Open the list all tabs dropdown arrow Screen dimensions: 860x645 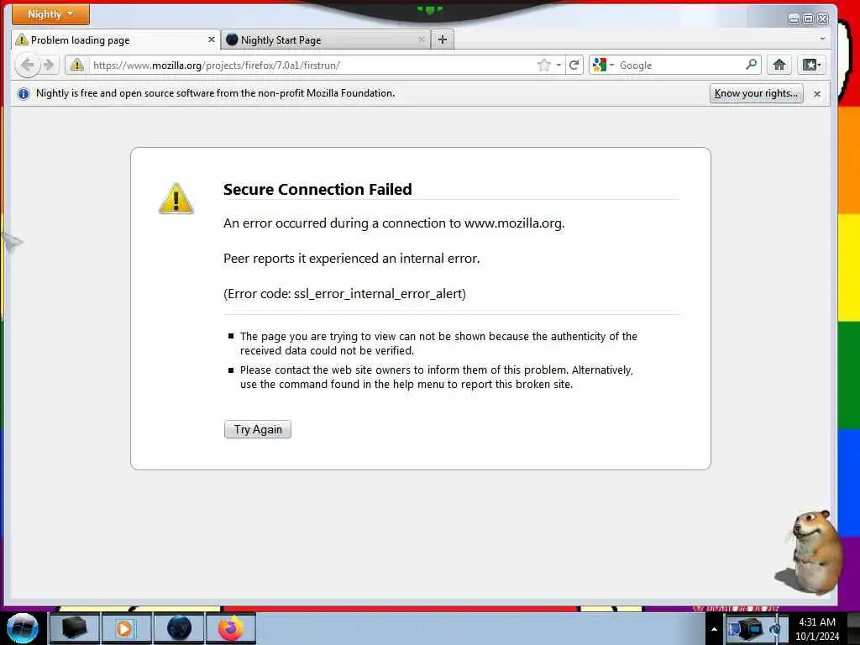tap(822, 39)
